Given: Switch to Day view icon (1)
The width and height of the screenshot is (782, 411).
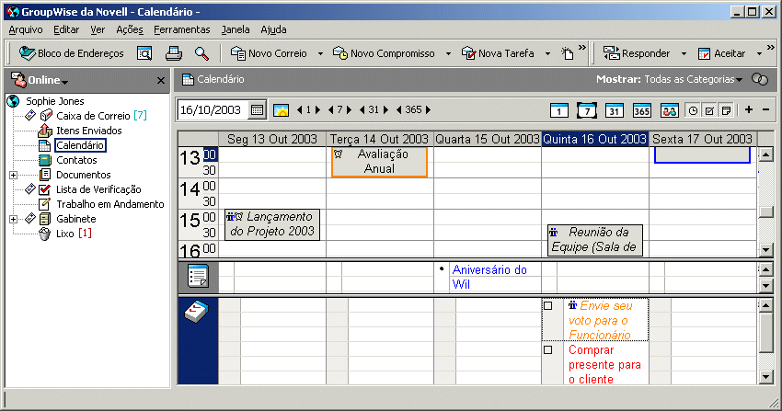Looking at the screenshot, I should [x=559, y=110].
